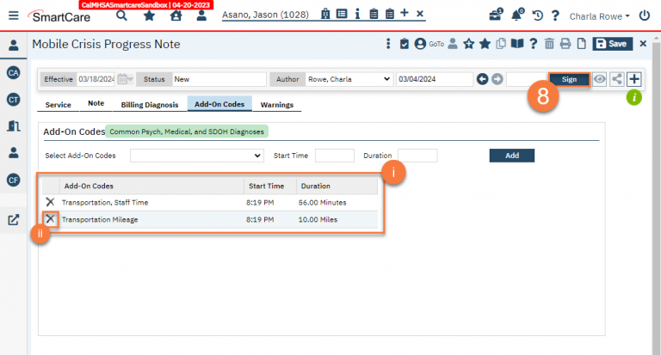Open the search magnifier in top bar

tap(121, 15)
